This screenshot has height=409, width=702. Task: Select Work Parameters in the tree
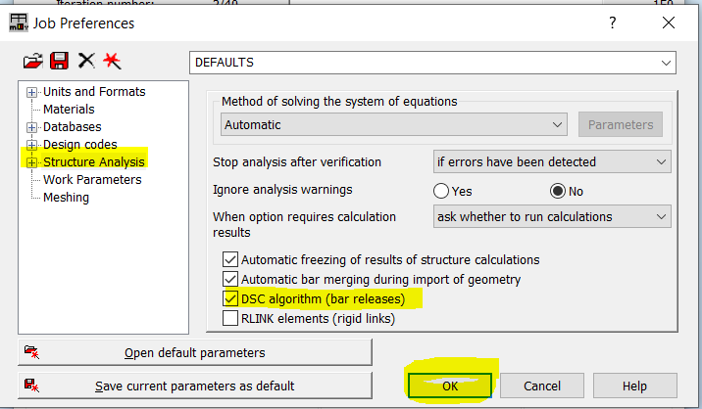click(92, 180)
